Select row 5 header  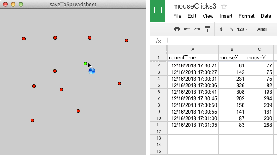[x=158, y=85]
